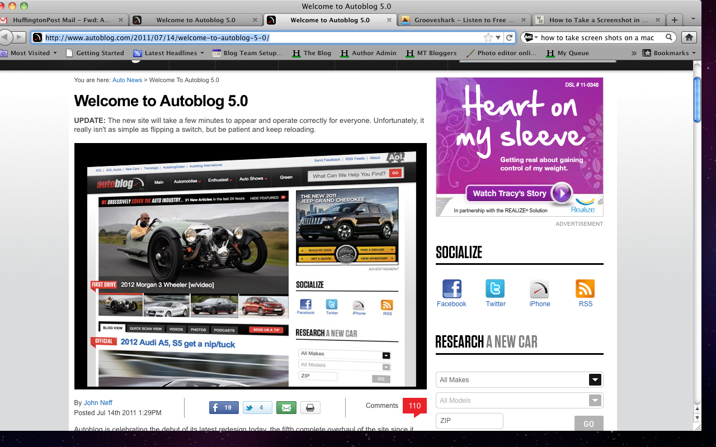This screenshot has width=716, height=447.
Task: Click the Facebook icon in the Socialize sidebar
Action: [x=451, y=287]
